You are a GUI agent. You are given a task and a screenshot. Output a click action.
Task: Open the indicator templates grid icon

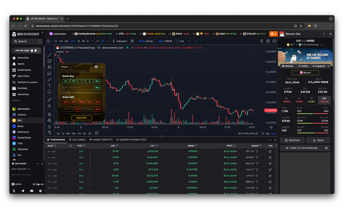pyautogui.click(x=132, y=41)
